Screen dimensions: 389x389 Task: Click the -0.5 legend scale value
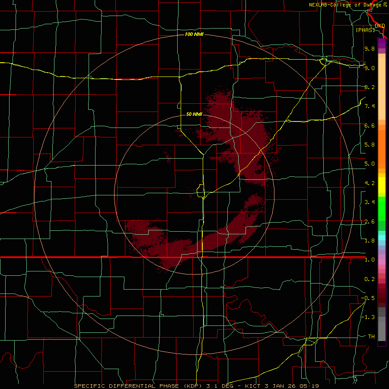point(368,298)
